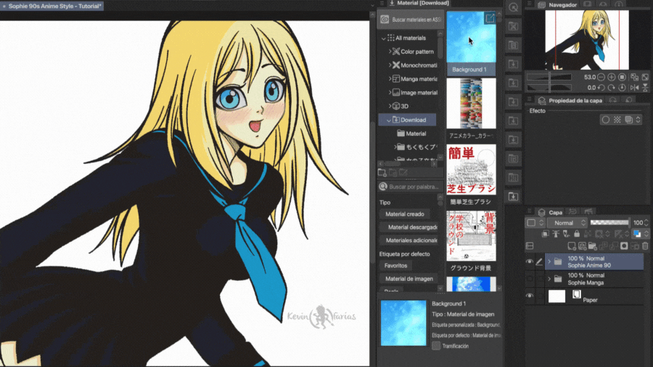653x367 pixels.
Task: Rotate canvas right in Navegador
Action: coord(612,87)
